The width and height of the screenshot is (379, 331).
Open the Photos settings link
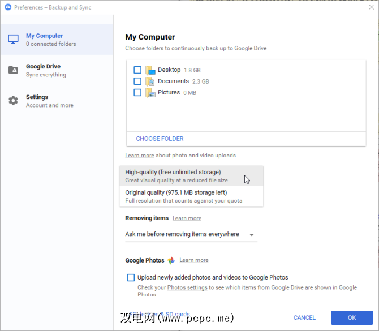pyautogui.click(x=187, y=287)
